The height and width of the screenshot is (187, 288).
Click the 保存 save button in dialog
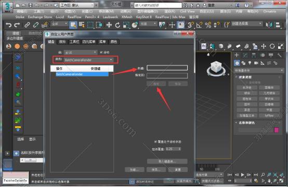tap(156, 170)
